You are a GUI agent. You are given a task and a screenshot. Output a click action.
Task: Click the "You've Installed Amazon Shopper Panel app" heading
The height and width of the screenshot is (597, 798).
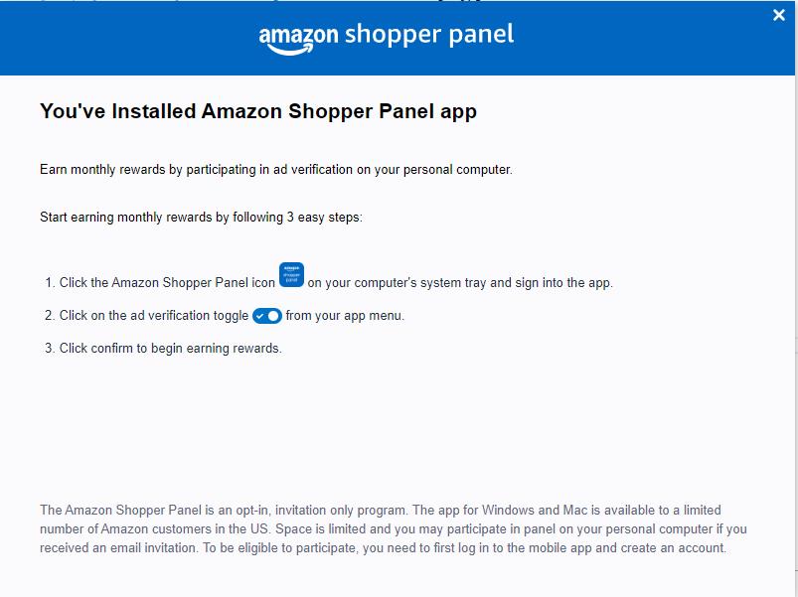[x=258, y=111]
